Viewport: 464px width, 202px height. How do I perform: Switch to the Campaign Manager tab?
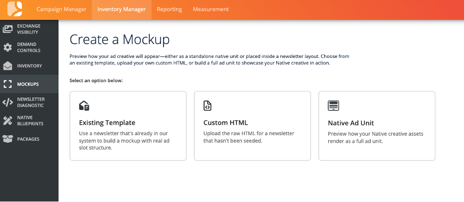point(61,9)
